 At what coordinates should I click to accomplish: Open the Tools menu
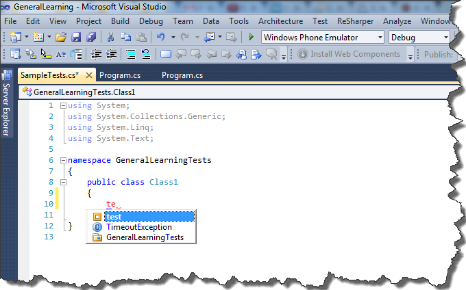click(238, 21)
